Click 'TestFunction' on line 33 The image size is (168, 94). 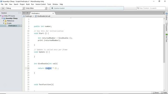tap(45, 85)
